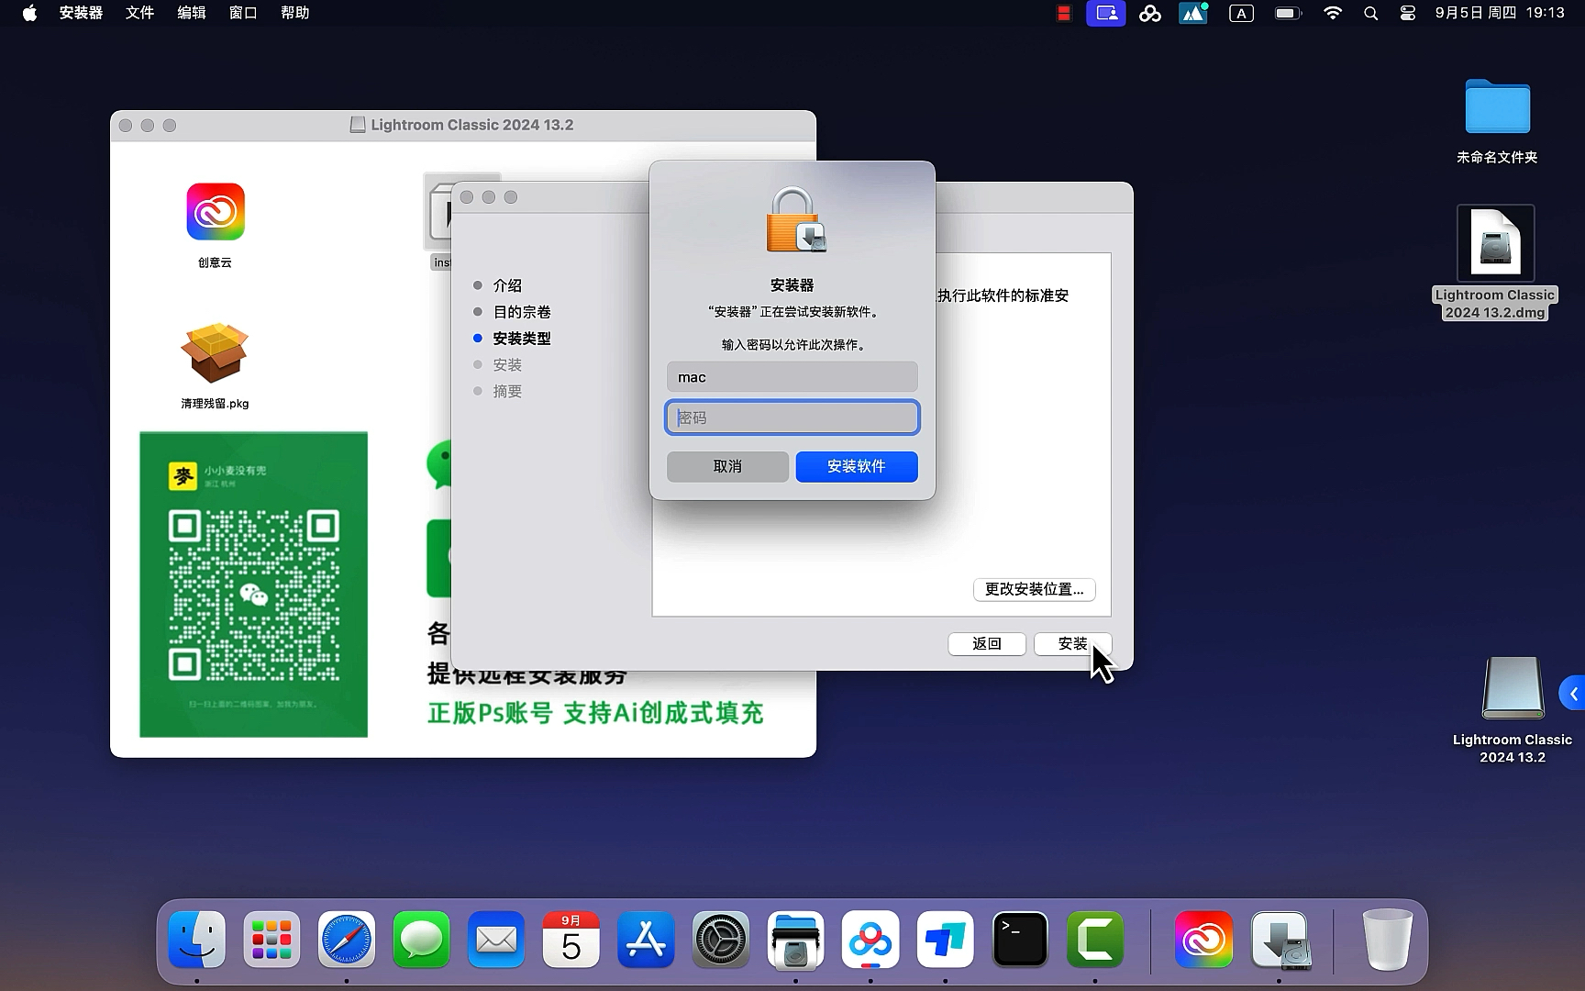Open Spotlight search
The height and width of the screenshot is (991, 1585).
point(1371,13)
